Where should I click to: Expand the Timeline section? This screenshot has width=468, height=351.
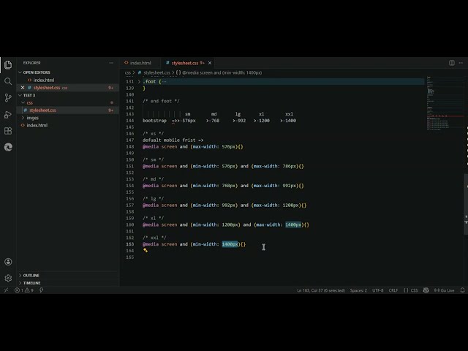click(x=31, y=283)
